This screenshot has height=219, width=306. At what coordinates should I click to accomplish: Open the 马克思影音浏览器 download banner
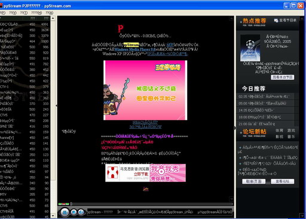(127, 173)
